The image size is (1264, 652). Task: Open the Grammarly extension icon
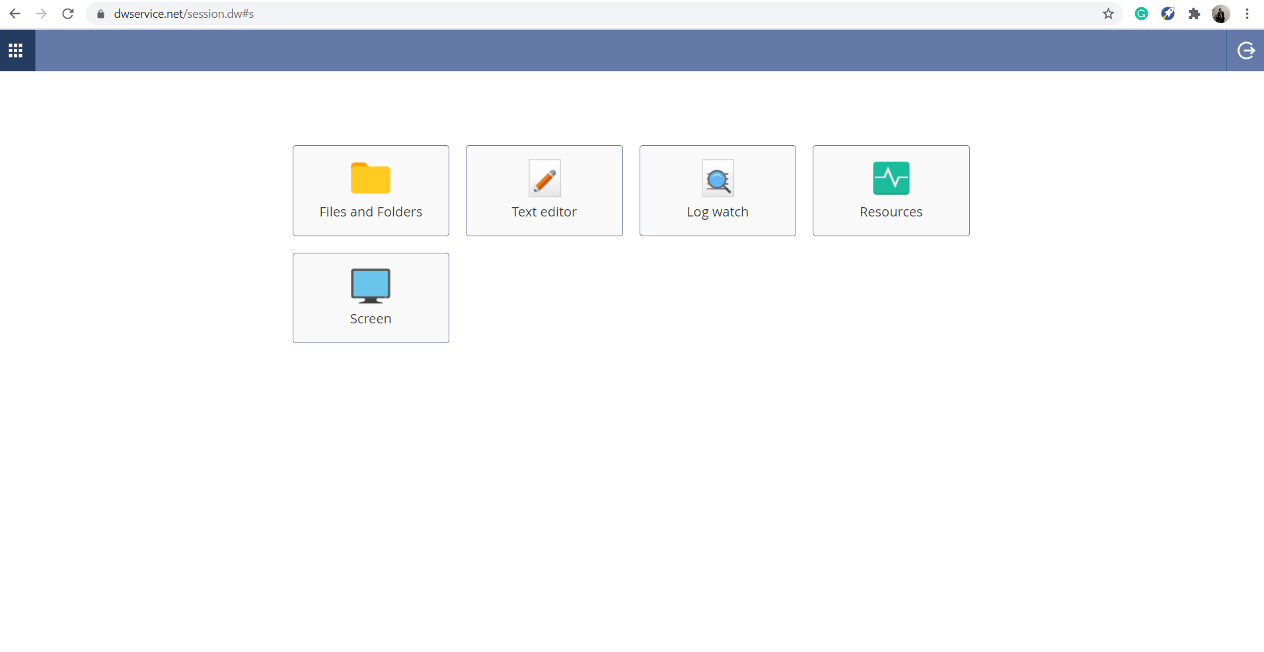[1141, 14]
